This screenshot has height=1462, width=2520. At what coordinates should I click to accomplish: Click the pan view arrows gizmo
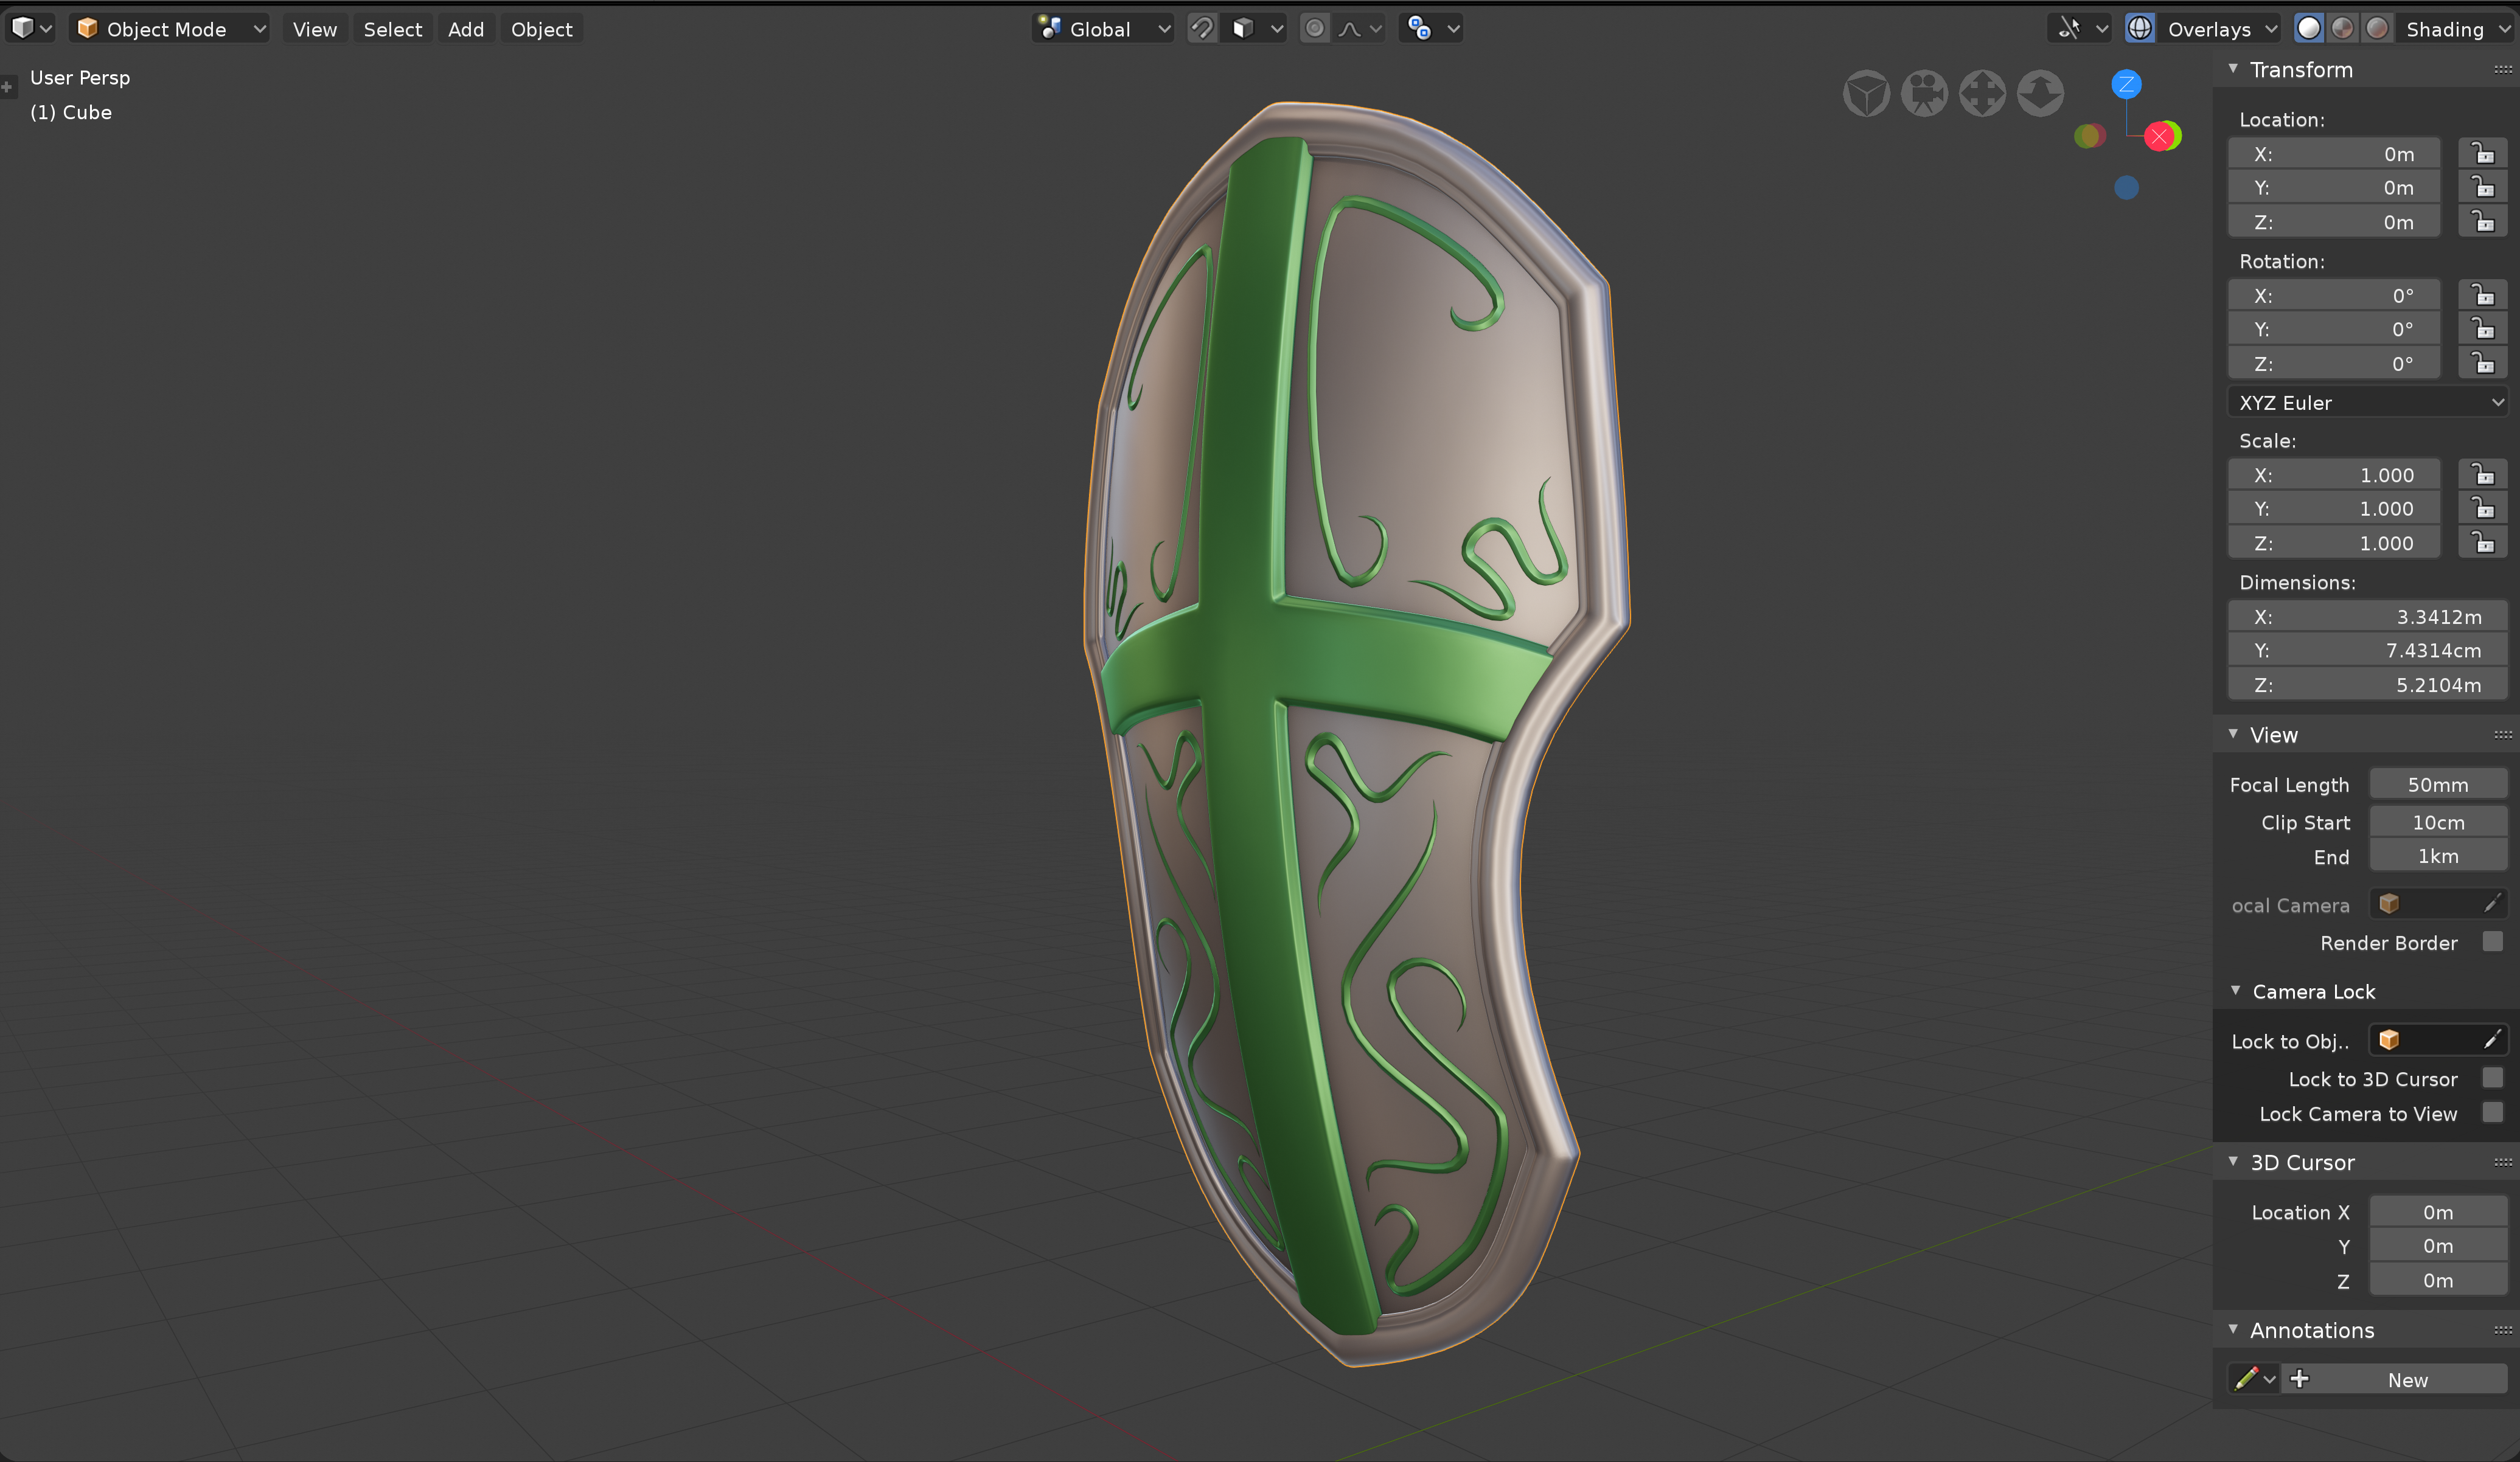1982,95
